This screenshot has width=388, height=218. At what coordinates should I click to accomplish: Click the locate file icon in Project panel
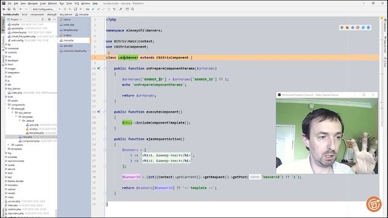(x=42, y=19)
